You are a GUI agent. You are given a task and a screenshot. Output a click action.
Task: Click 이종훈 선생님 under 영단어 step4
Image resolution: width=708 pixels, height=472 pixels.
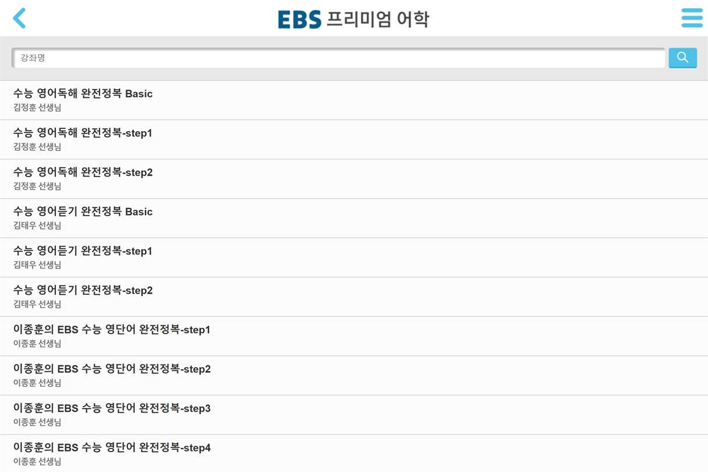pyautogui.click(x=37, y=462)
